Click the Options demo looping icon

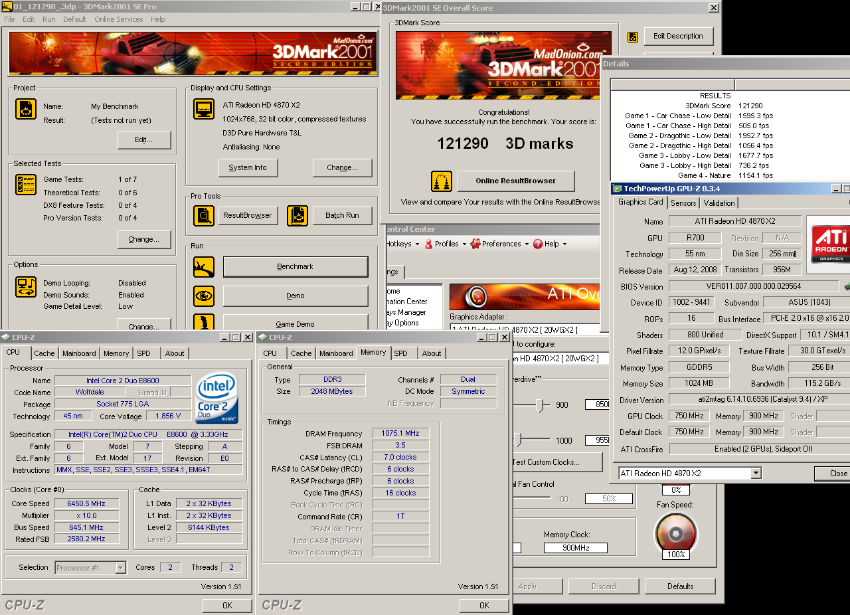coord(26,287)
